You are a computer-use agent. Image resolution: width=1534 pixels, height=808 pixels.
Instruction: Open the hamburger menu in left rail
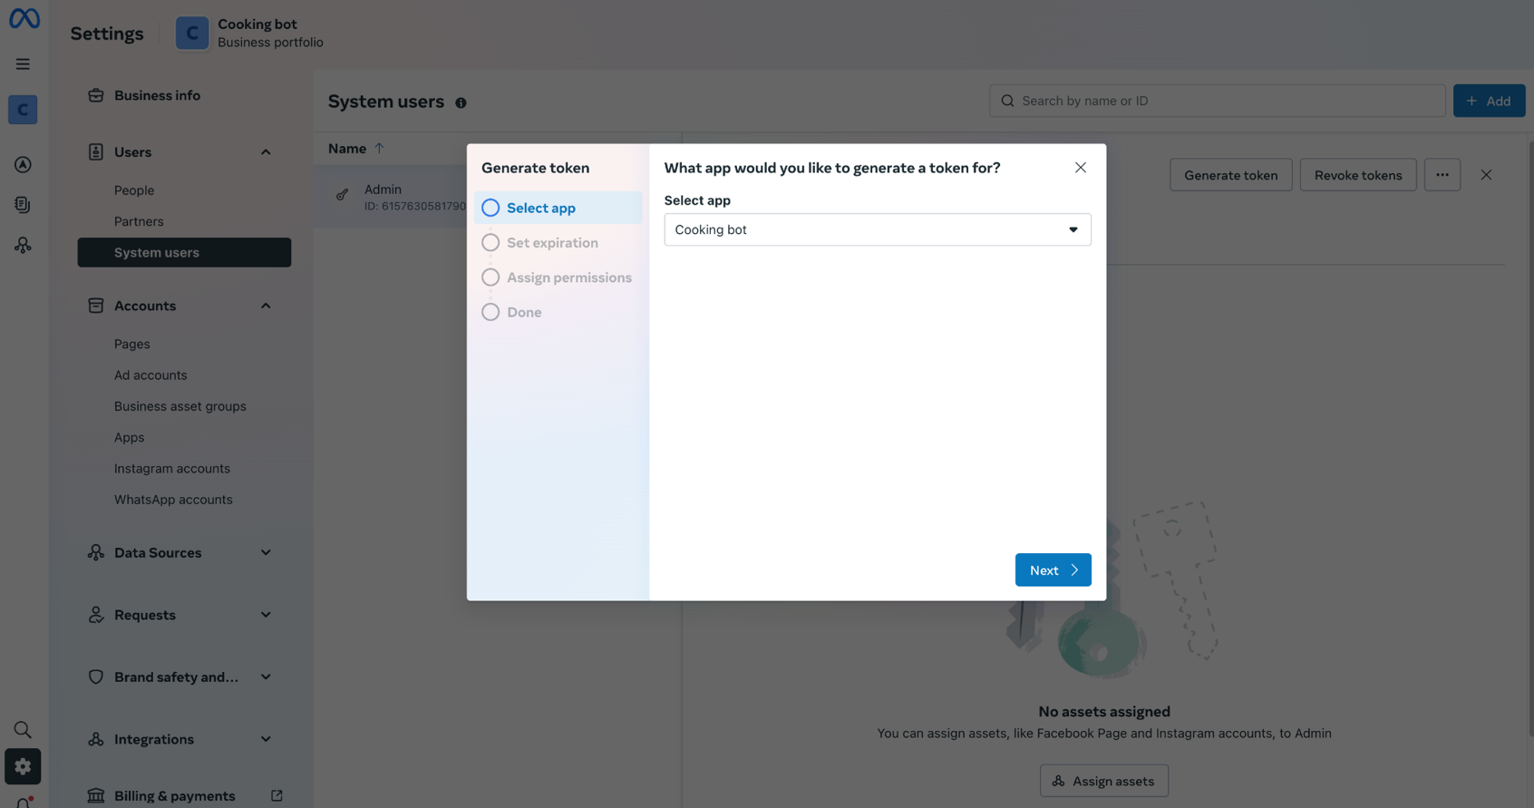(23, 64)
